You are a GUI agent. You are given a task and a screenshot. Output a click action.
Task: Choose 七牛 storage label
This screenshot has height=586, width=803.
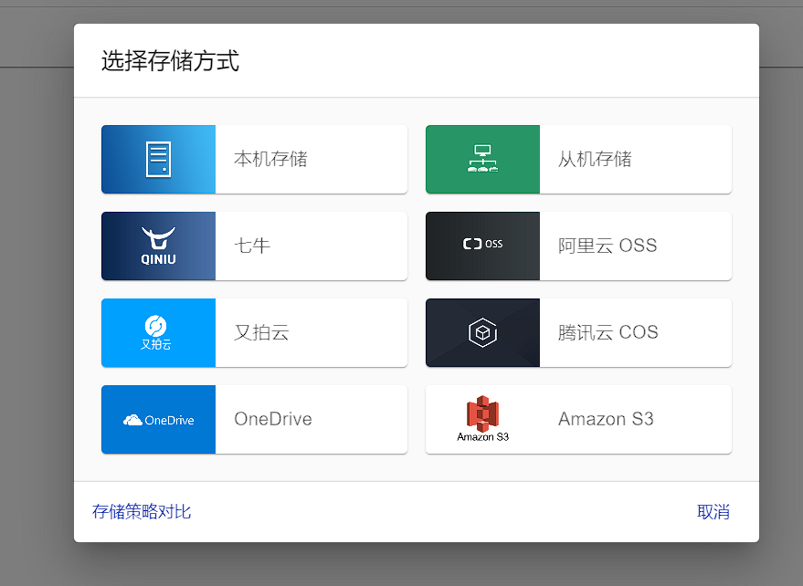(252, 246)
